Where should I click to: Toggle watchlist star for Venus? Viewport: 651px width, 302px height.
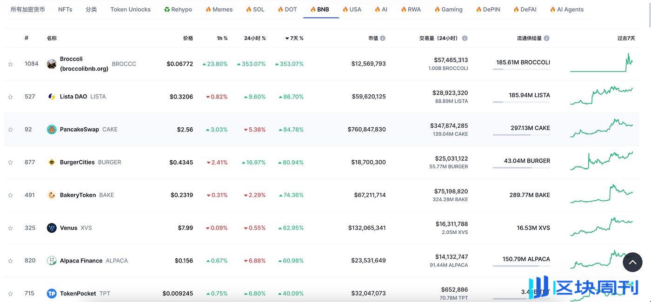[x=10, y=228]
